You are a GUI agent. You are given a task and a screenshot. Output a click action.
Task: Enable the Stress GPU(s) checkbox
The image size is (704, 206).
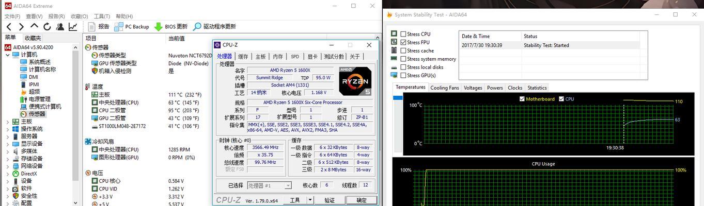[x=403, y=75]
